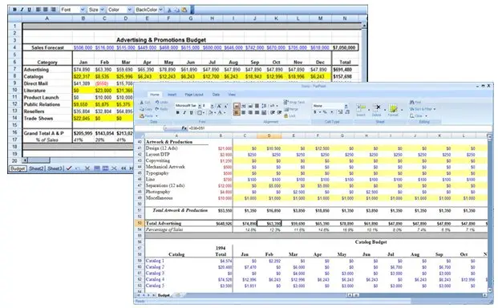Click the Delete sheet icon
Screen dimensions: 498x308
click(377, 110)
